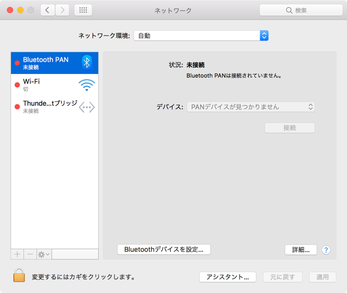Focus the 検索 search field
Image resolution: width=347 pixels, height=293 pixels.
(301, 10)
